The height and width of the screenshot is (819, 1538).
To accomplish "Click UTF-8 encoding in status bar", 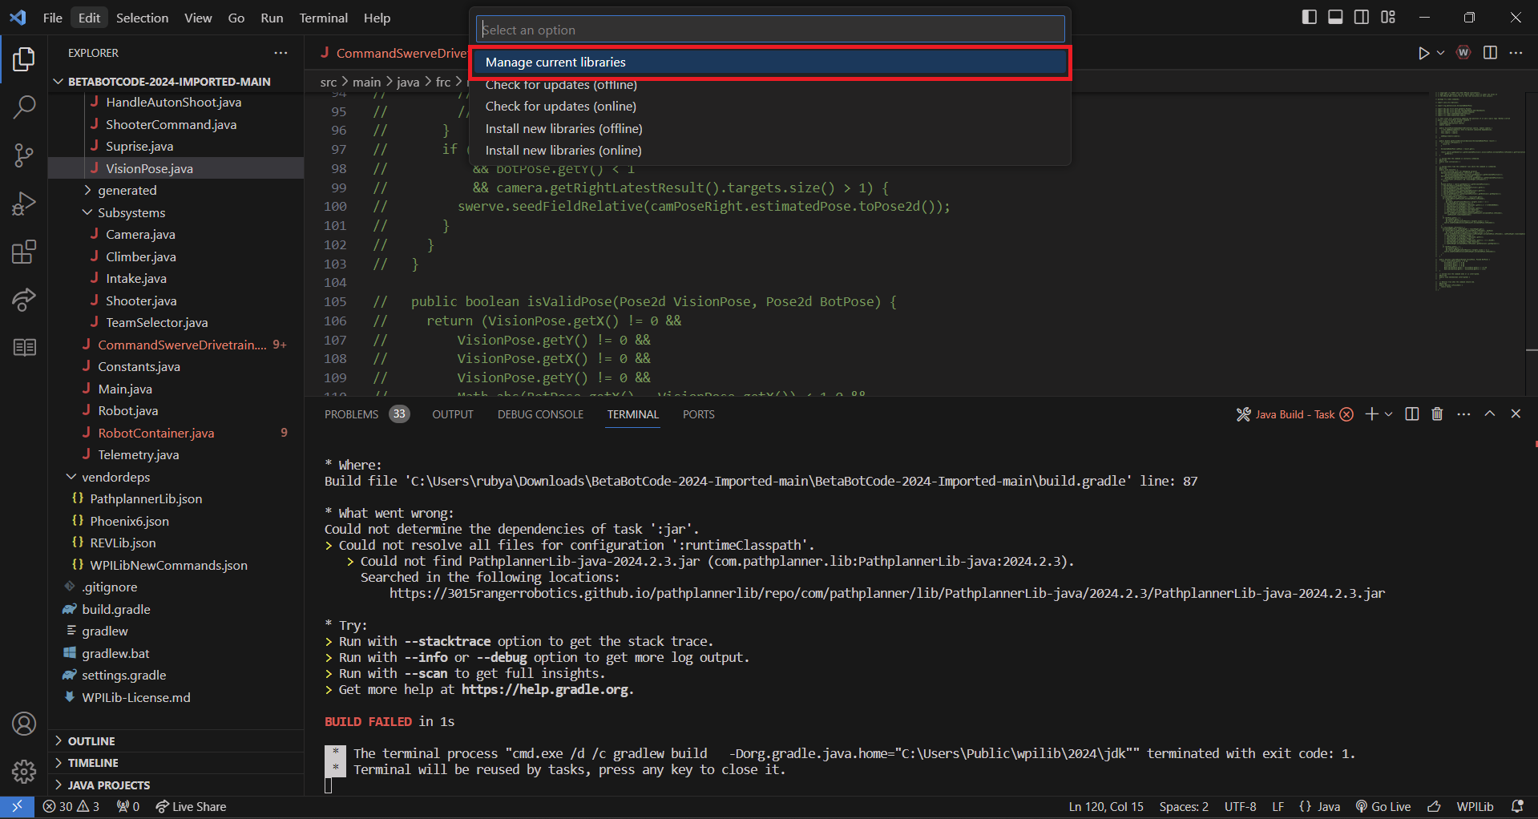I will point(1240,807).
